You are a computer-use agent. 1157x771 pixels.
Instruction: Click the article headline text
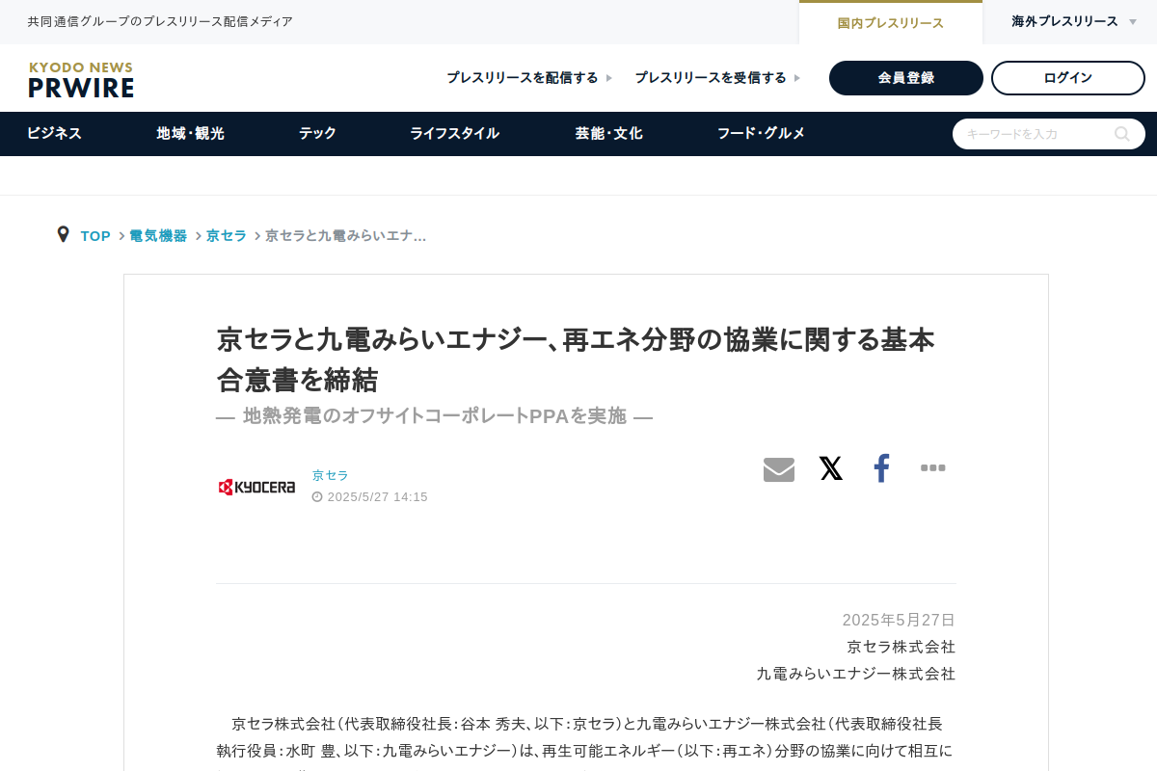(576, 359)
